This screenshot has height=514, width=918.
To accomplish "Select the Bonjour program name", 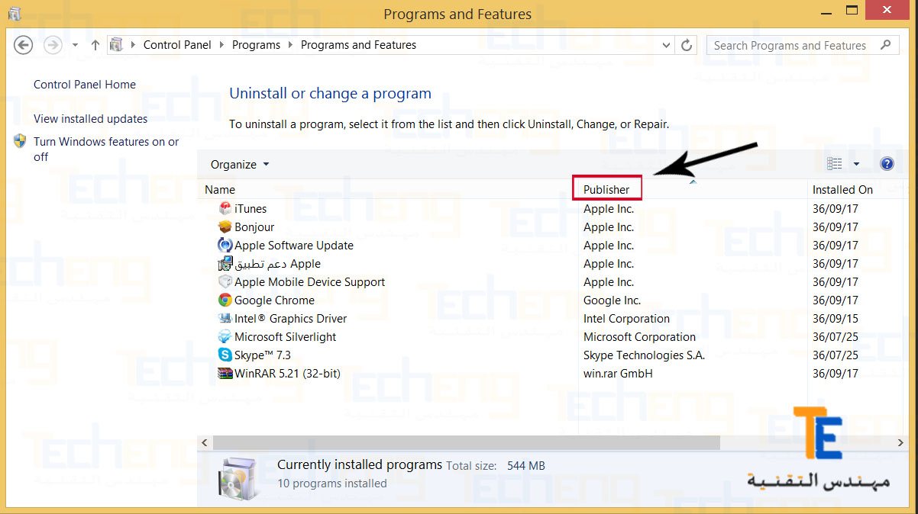I will (x=254, y=226).
